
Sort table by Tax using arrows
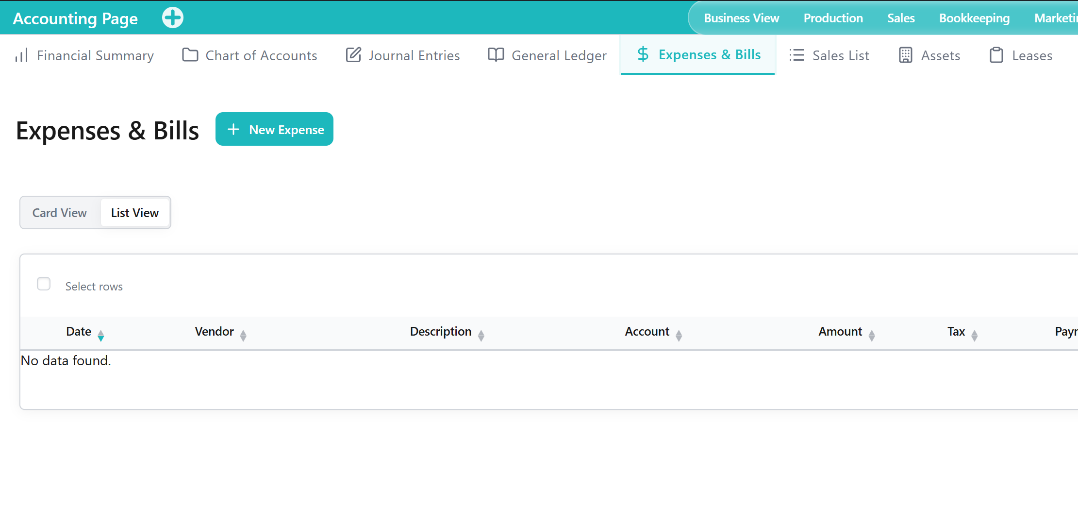coord(974,335)
